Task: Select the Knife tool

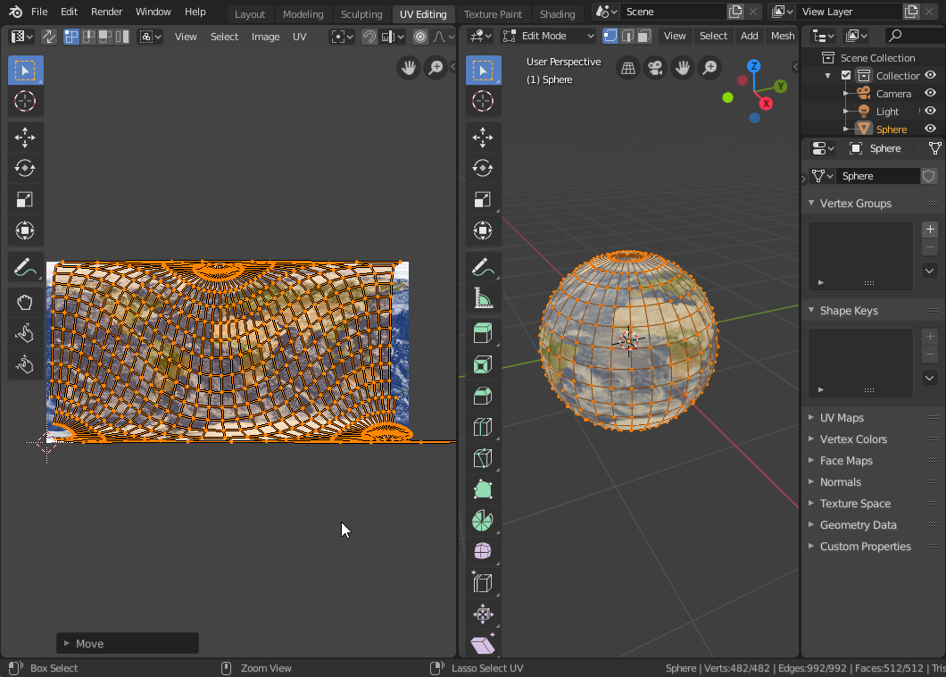Action: coord(483,458)
